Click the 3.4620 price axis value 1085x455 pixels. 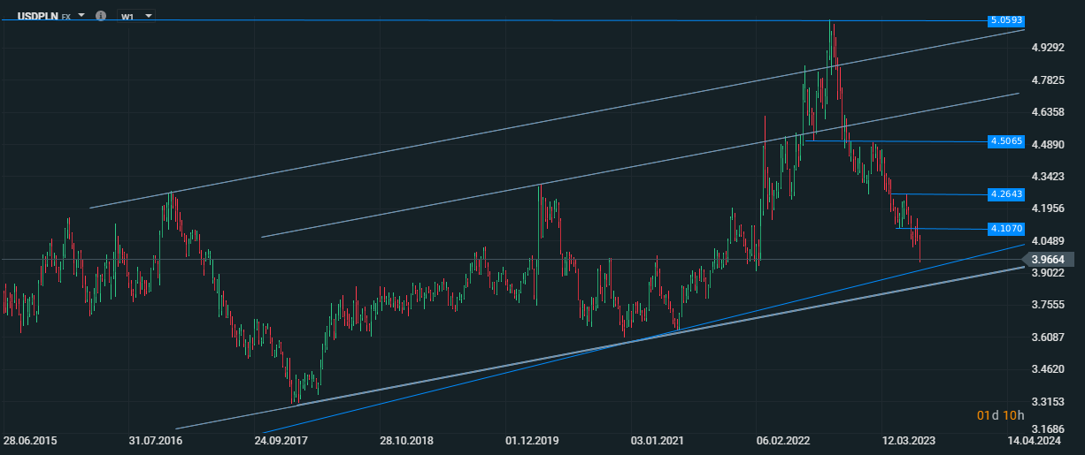(x=1046, y=369)
